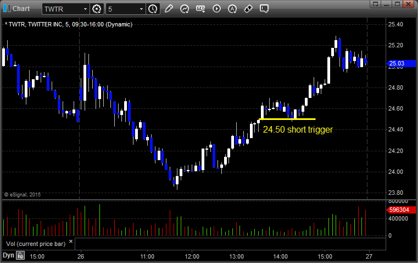Click the date 26 on time axis
This screenshot has height=263, width=418.
pyautogui.click(x=81, y=256)
